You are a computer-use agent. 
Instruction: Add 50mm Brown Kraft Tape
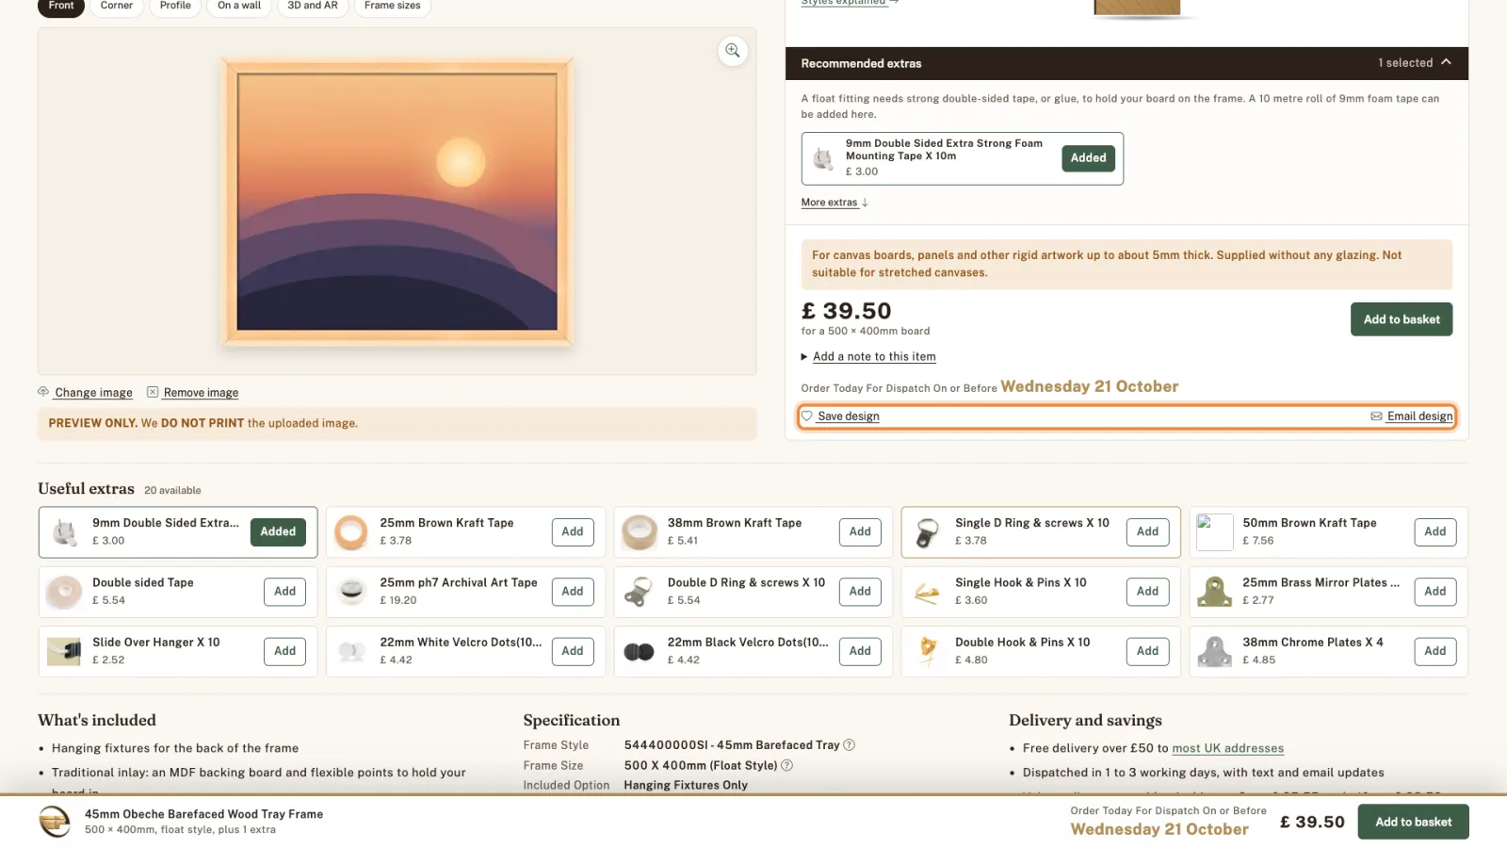pos(1435,531)
